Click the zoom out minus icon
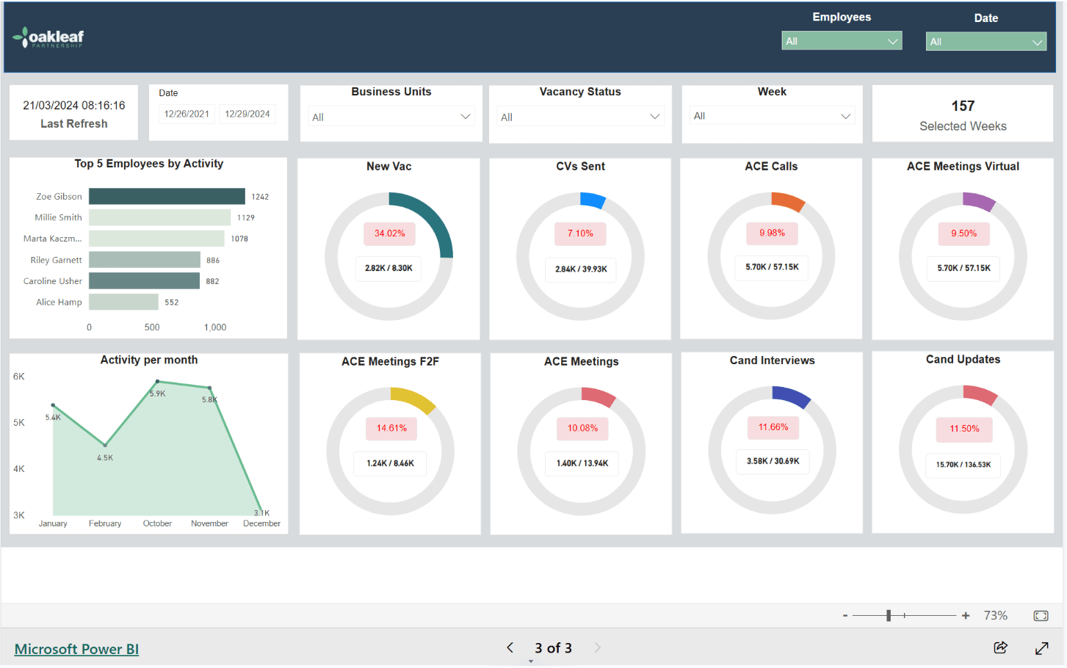This screenshot has height=668, width=1067. [845, 616]
